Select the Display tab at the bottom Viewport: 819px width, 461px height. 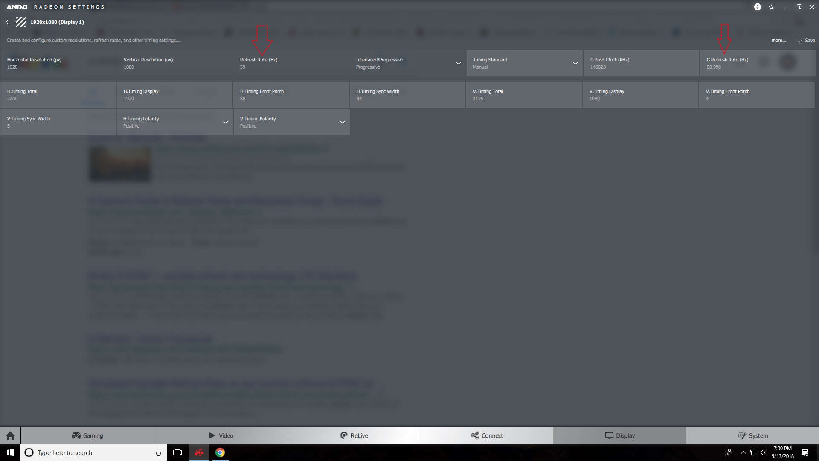point(619,435)
